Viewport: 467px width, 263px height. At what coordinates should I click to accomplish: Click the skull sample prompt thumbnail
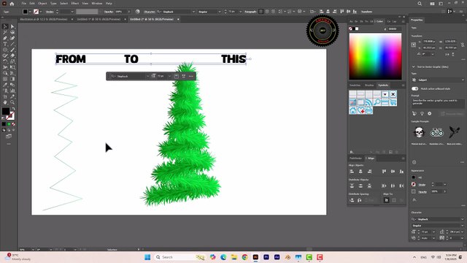pos(419,131)
